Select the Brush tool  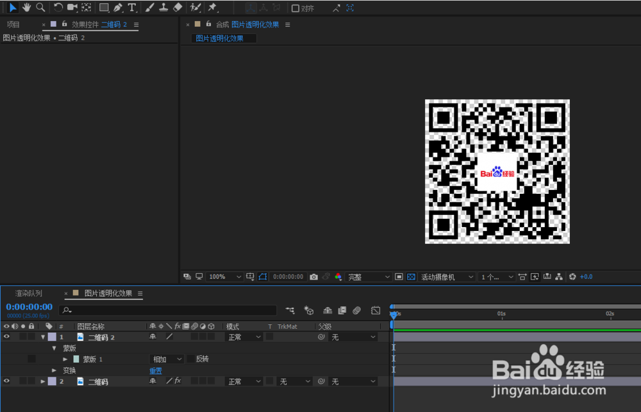(149, 7)
